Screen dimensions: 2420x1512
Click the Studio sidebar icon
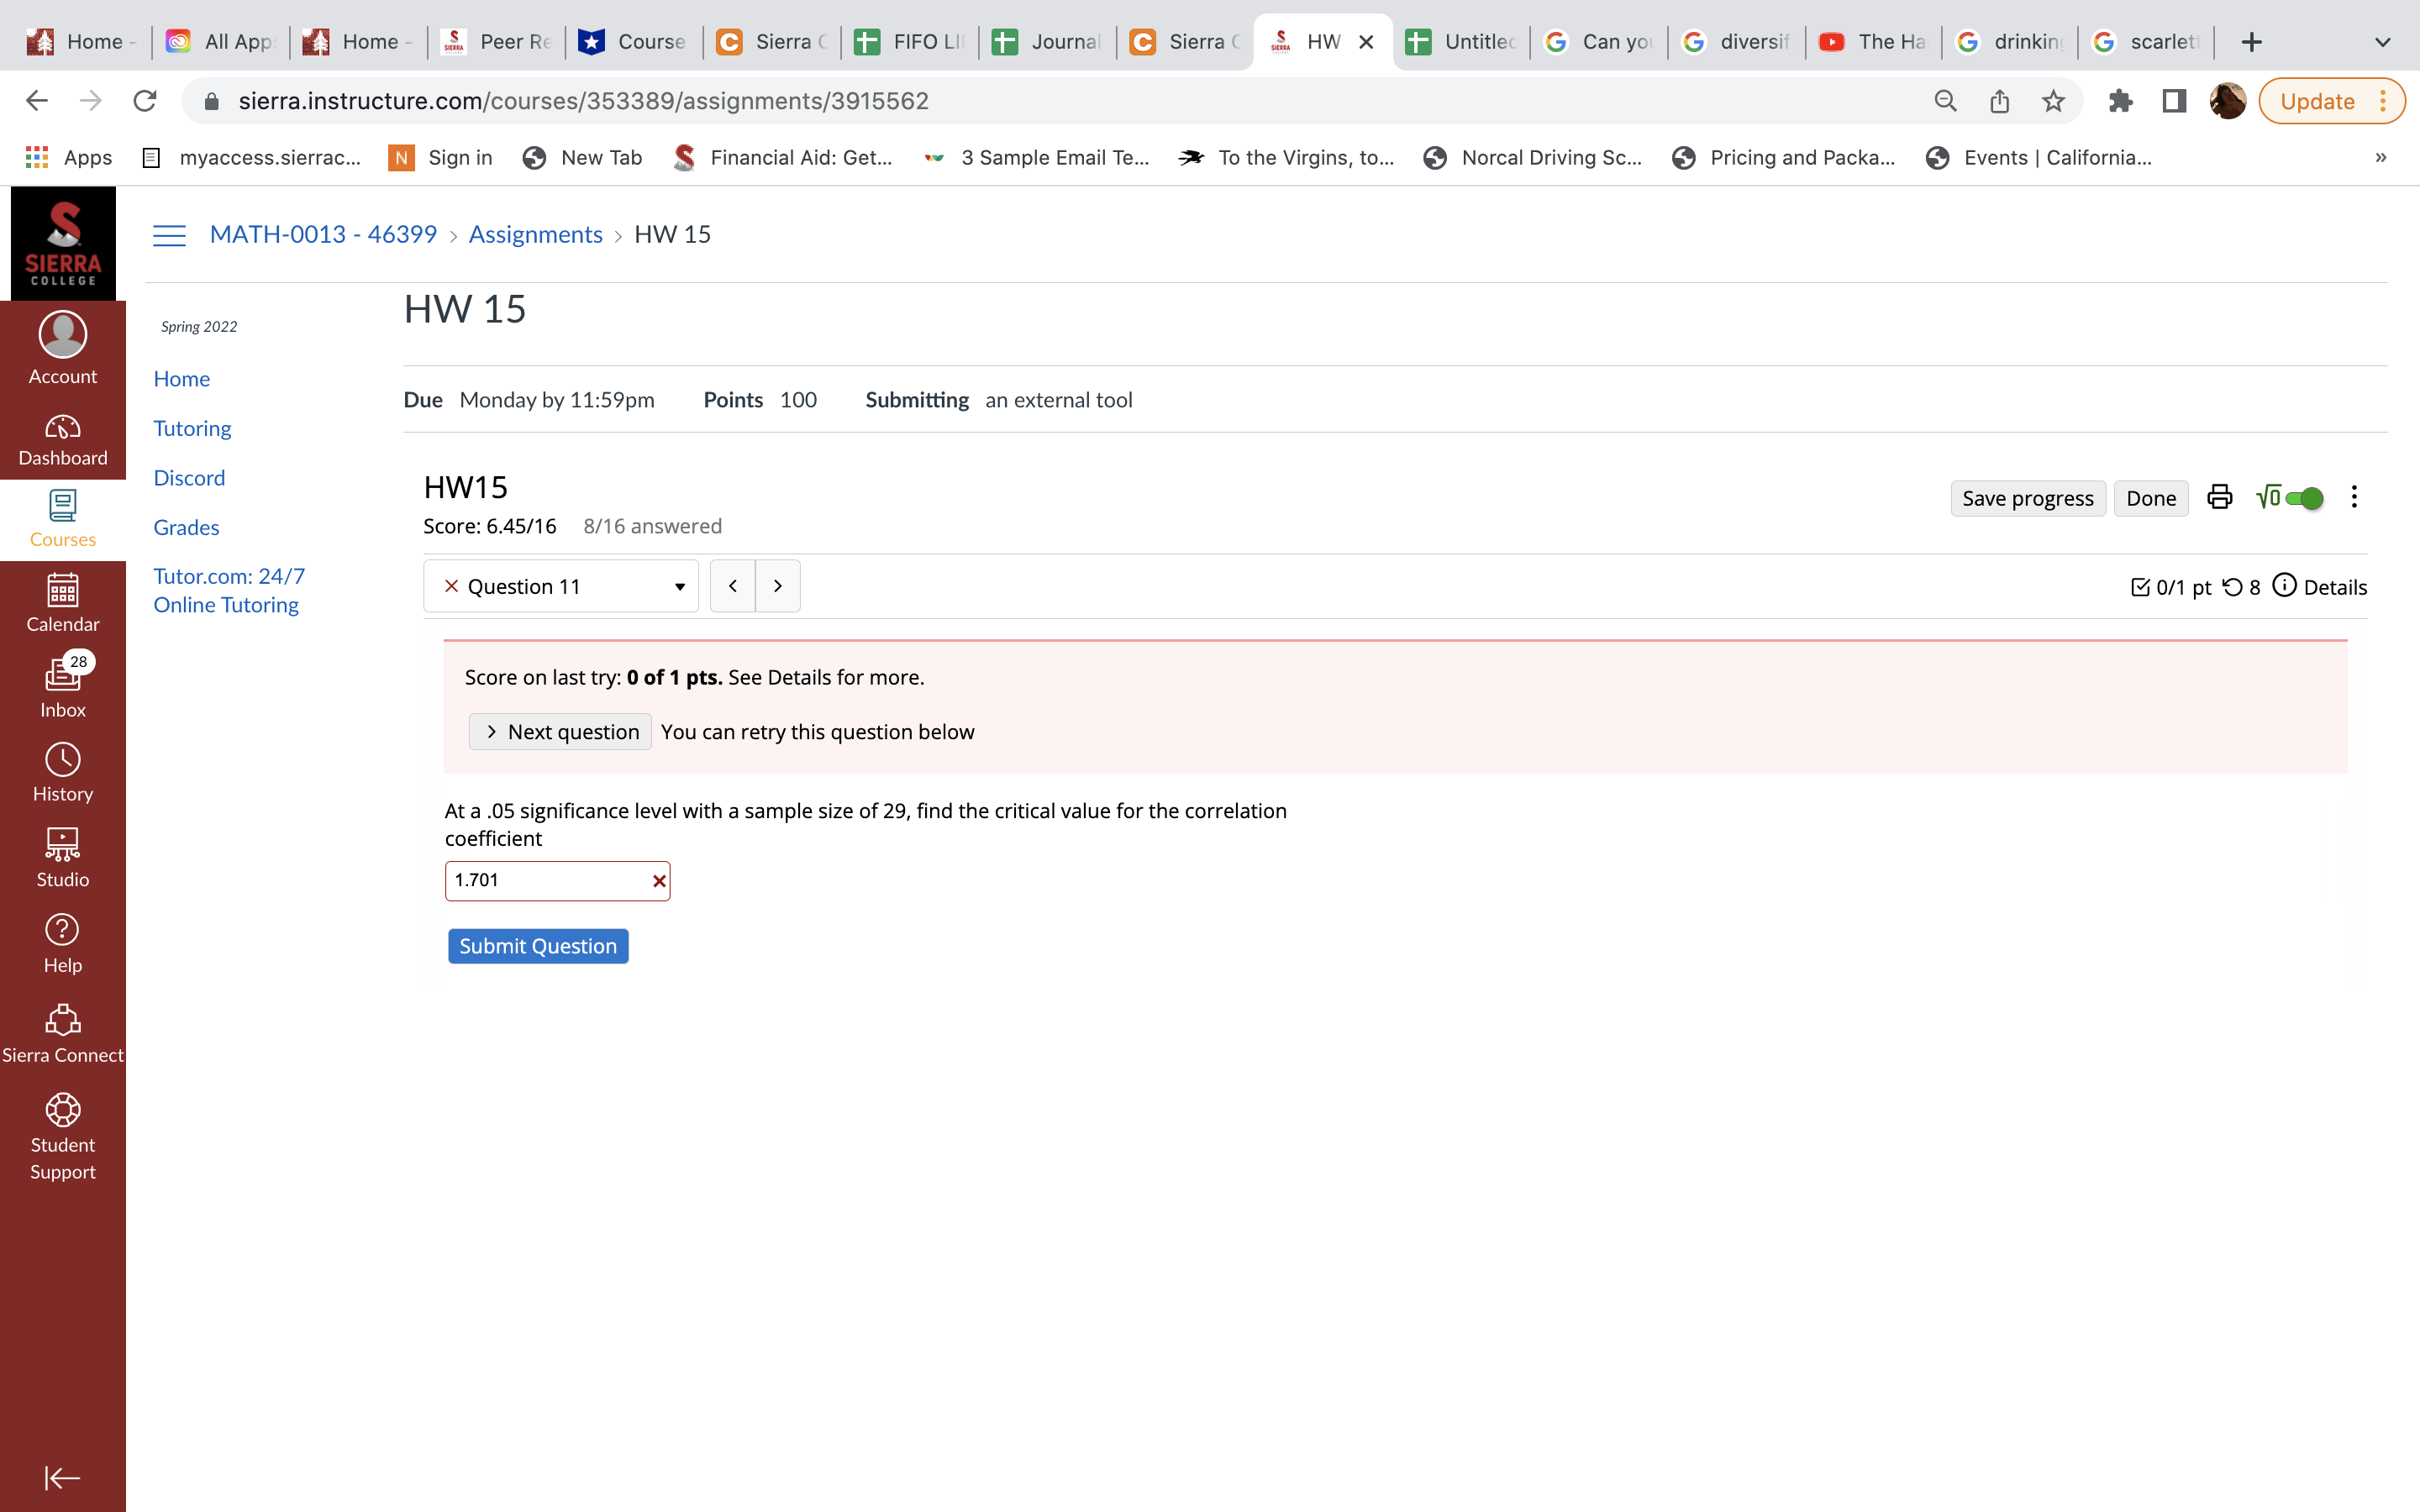tap(63, 858)
